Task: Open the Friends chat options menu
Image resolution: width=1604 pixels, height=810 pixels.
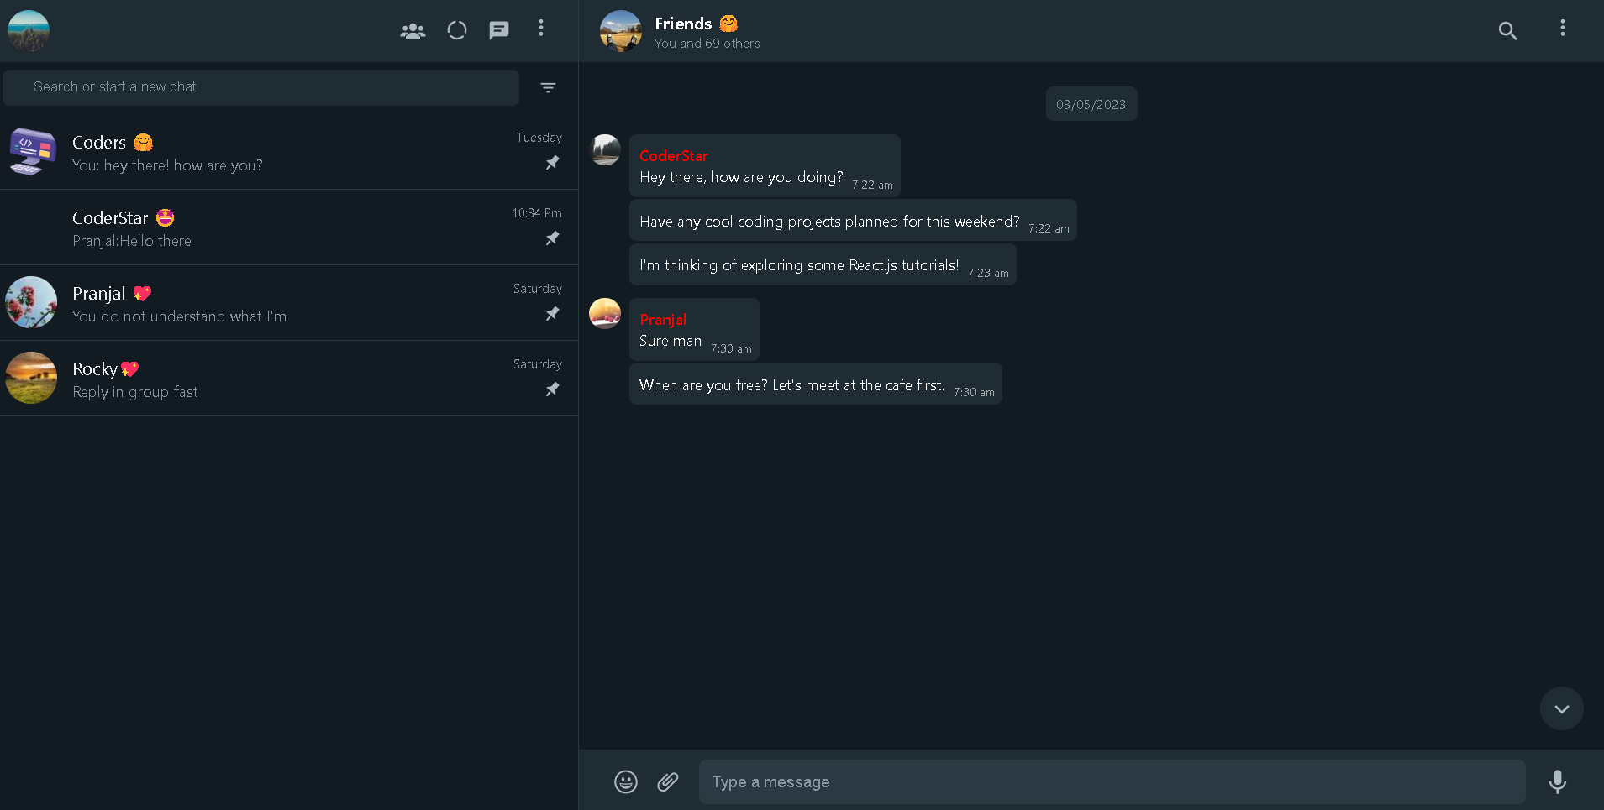Action: coord(1562,29)
